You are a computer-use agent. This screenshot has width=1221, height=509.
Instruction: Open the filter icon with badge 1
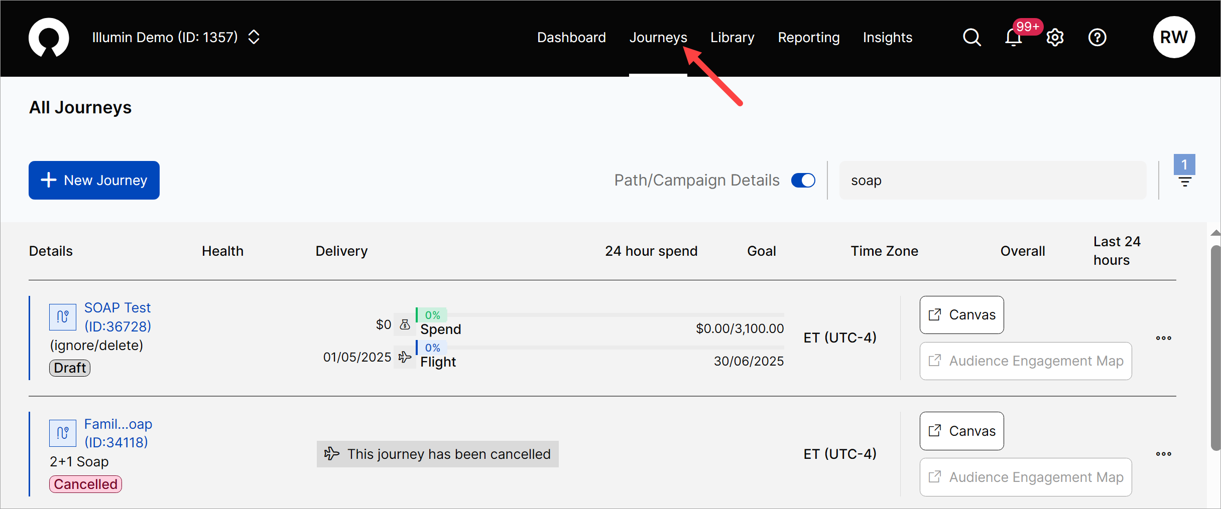(x=1184, y=181)
